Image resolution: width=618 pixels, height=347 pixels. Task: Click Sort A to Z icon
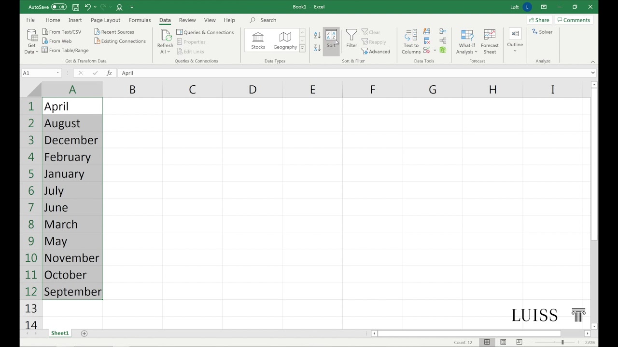pyautogui.click(x=317, y=35)
